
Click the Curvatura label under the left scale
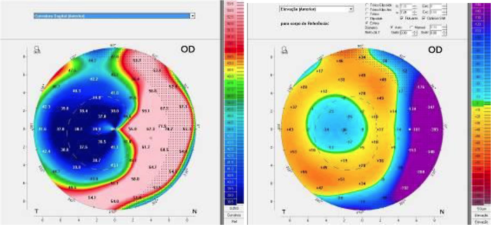click(x=234, y=215)
